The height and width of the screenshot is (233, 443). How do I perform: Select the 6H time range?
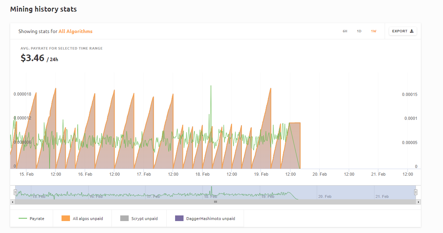(x=345, y=31)
